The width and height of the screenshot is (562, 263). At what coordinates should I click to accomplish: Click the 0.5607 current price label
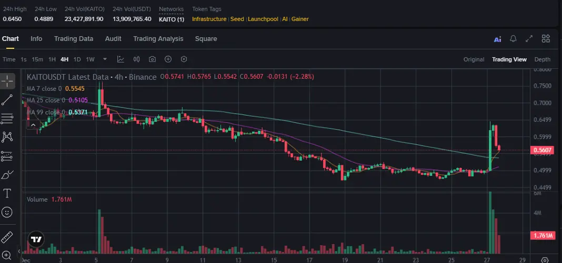tap(541, 150)
